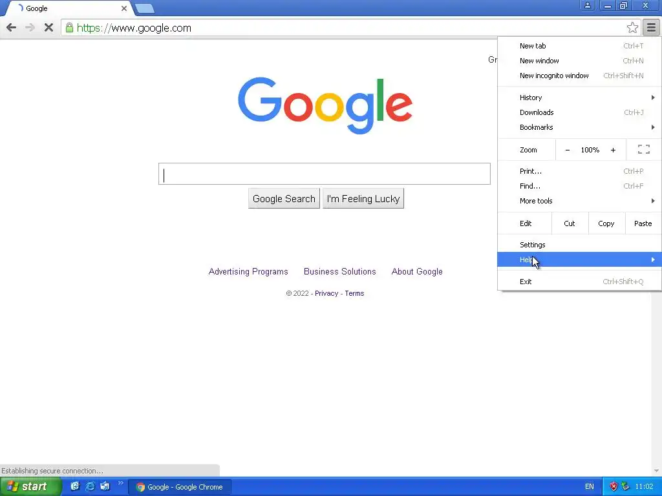Click the network tray icon
The width and height of the screenshot is (662, 496).
click(625, 486)
